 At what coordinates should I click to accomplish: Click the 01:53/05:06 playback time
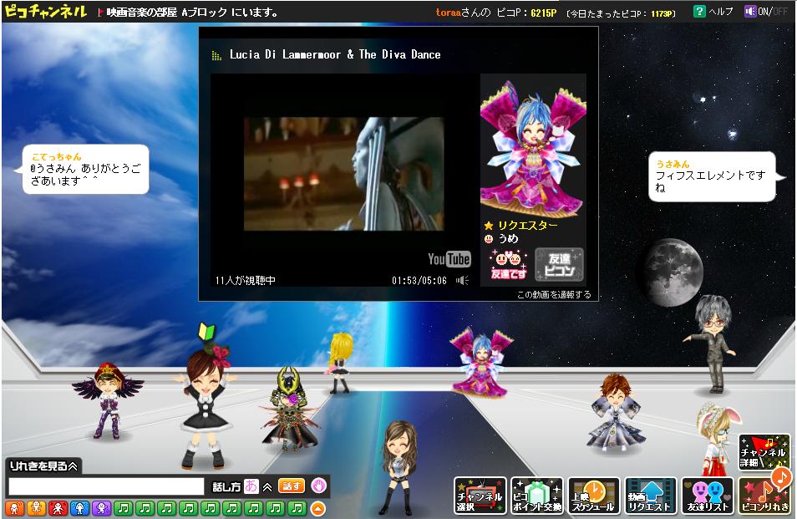click(x=419, y=281)
